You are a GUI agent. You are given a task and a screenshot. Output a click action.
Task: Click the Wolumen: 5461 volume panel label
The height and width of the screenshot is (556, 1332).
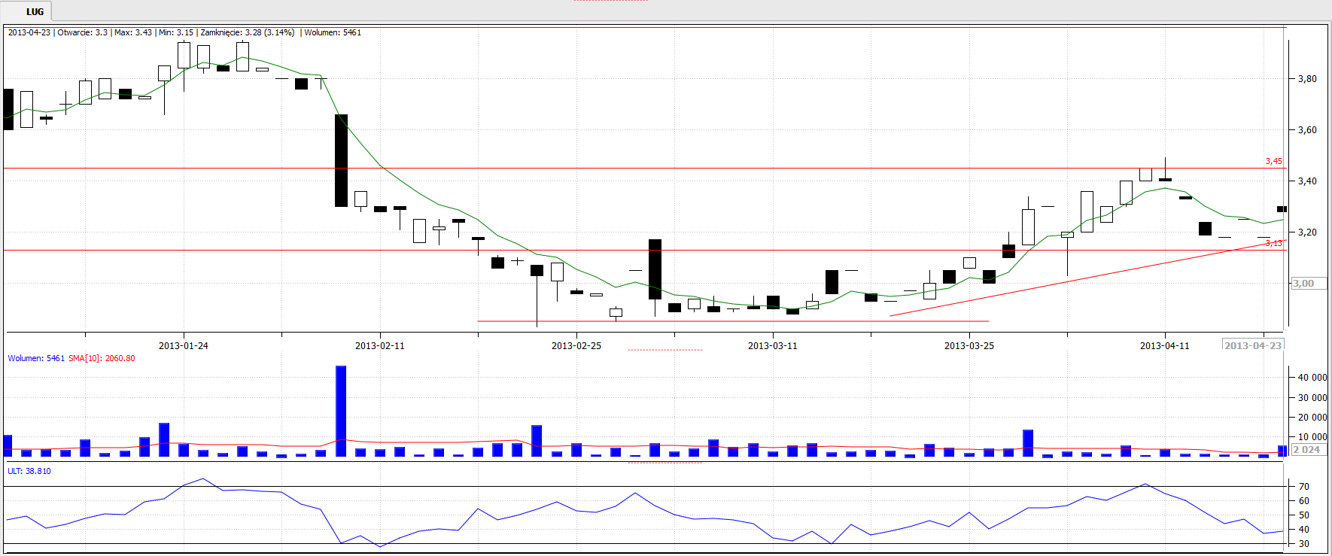pos(36,358)
